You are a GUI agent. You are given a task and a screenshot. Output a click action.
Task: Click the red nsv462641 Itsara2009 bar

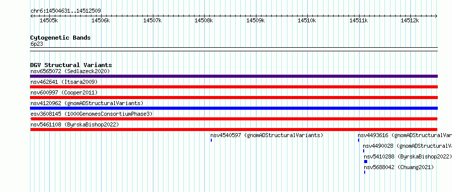tap(234, 87)
